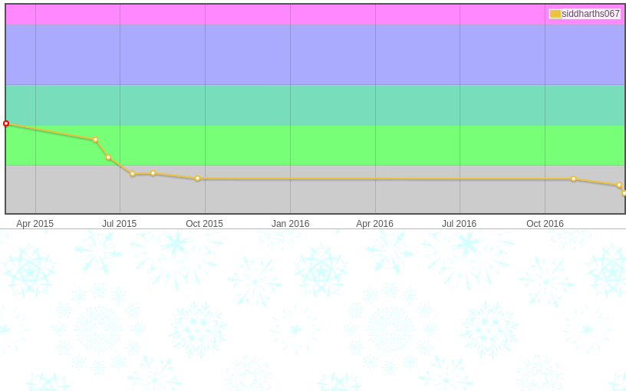Screen dimensions: 626x391
Task: Click the second-to-last data point on the graph
Action: point(619,185)
